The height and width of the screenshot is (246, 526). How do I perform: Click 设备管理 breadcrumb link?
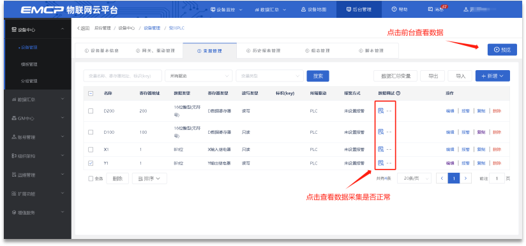pos(152,28)
